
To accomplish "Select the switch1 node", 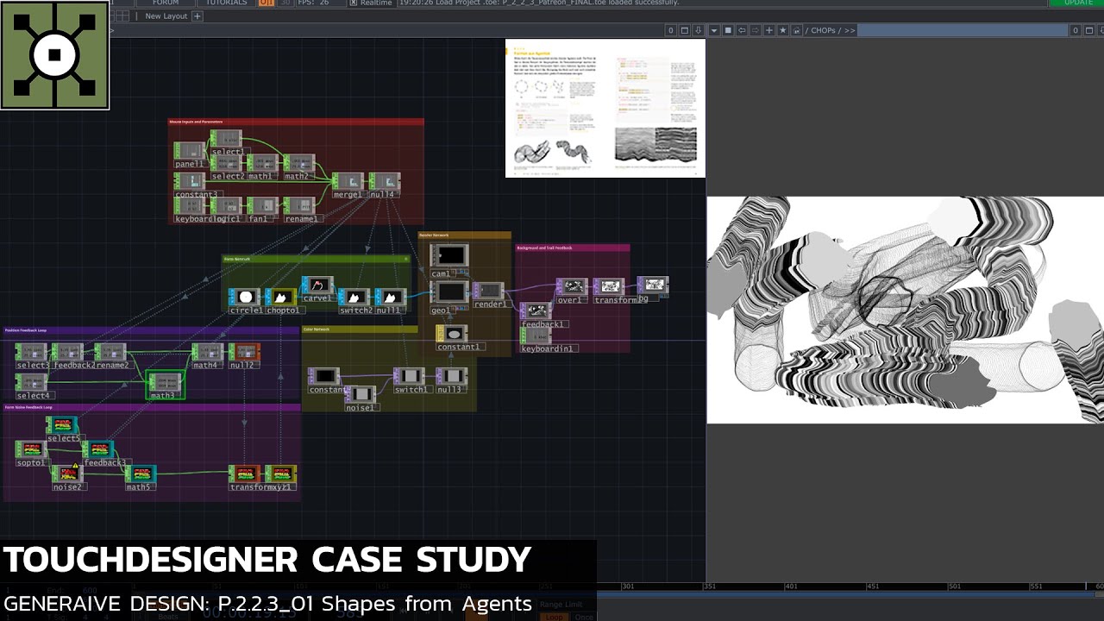I will (409, 377).
